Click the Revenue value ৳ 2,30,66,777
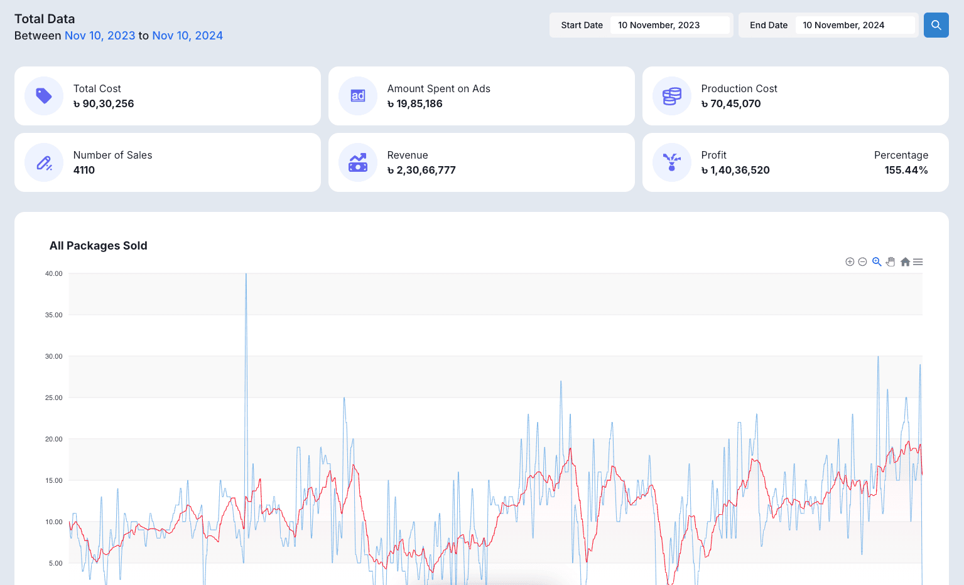This screenshot has height=585, width=964. 421,170
